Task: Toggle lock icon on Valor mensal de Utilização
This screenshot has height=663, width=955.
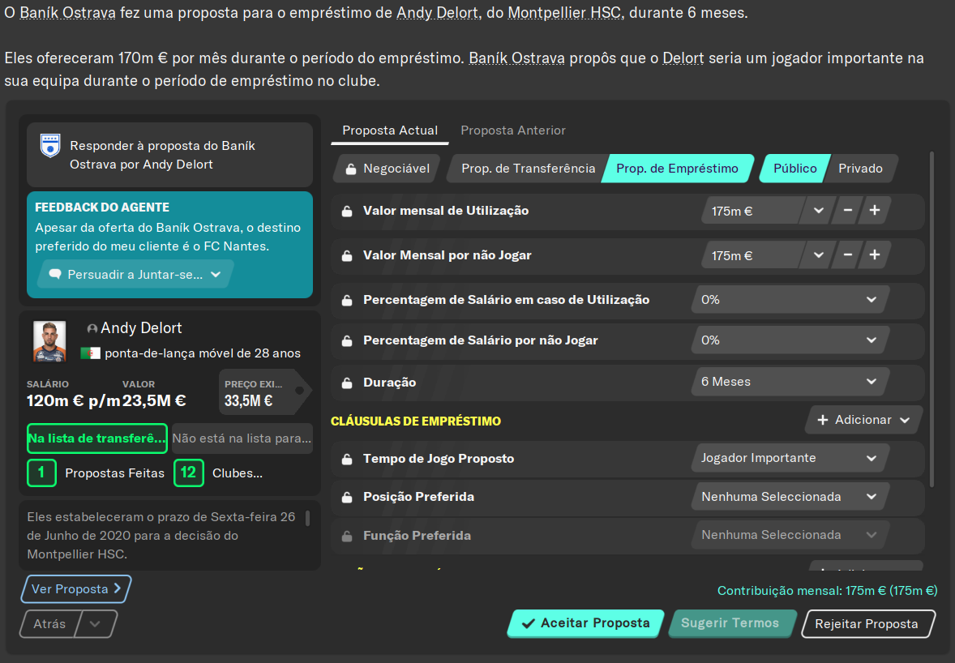Action: (347, 212)
